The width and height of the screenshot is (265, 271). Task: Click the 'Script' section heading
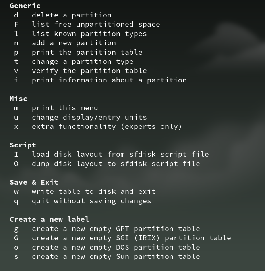[23, 145]
